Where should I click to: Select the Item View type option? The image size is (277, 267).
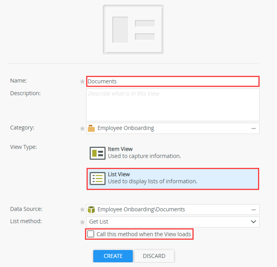[x=144, y=152]
